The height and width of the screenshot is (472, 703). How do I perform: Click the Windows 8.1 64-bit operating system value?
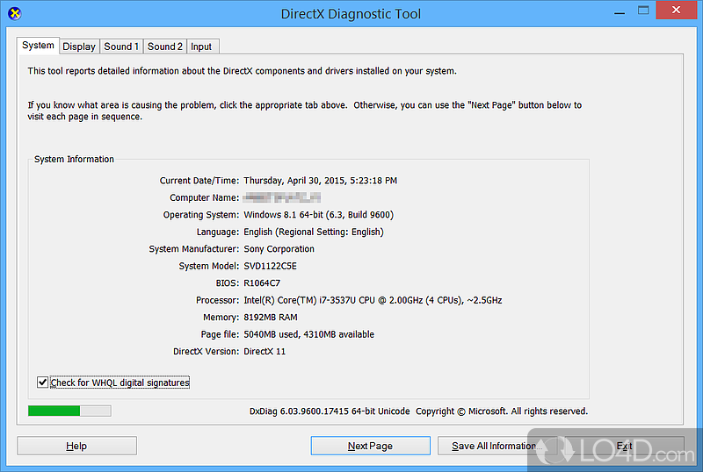pyautogui.click(x=318, y=215)
